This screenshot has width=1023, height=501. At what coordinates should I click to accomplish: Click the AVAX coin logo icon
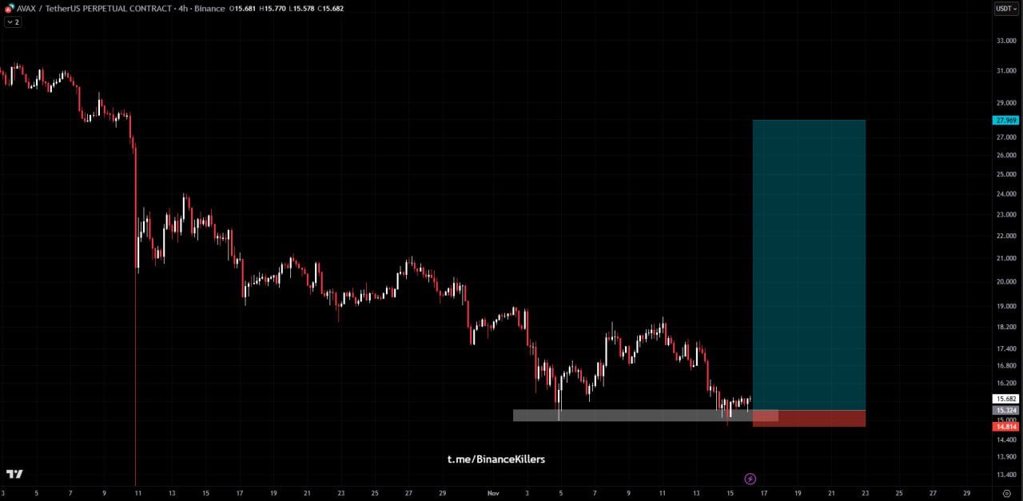pos(9,9)
